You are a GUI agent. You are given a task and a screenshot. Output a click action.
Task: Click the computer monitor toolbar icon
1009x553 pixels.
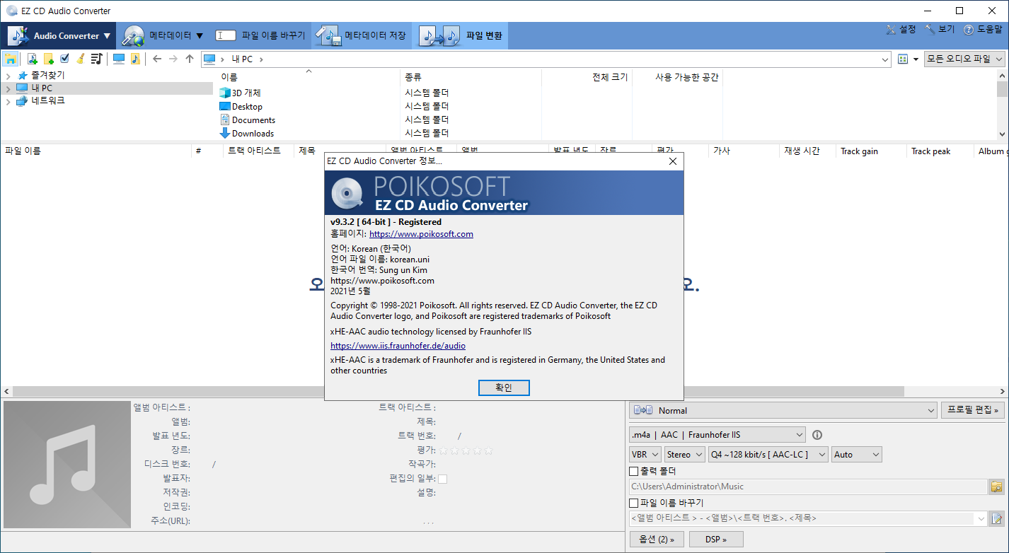pyautogui.click(x=119, y=59)
